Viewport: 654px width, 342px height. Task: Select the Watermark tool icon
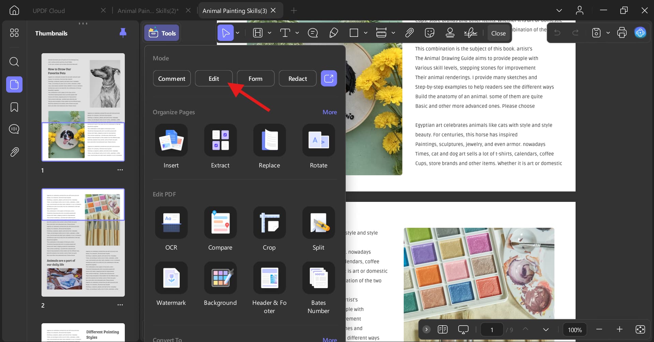click(x=171, y=278)
